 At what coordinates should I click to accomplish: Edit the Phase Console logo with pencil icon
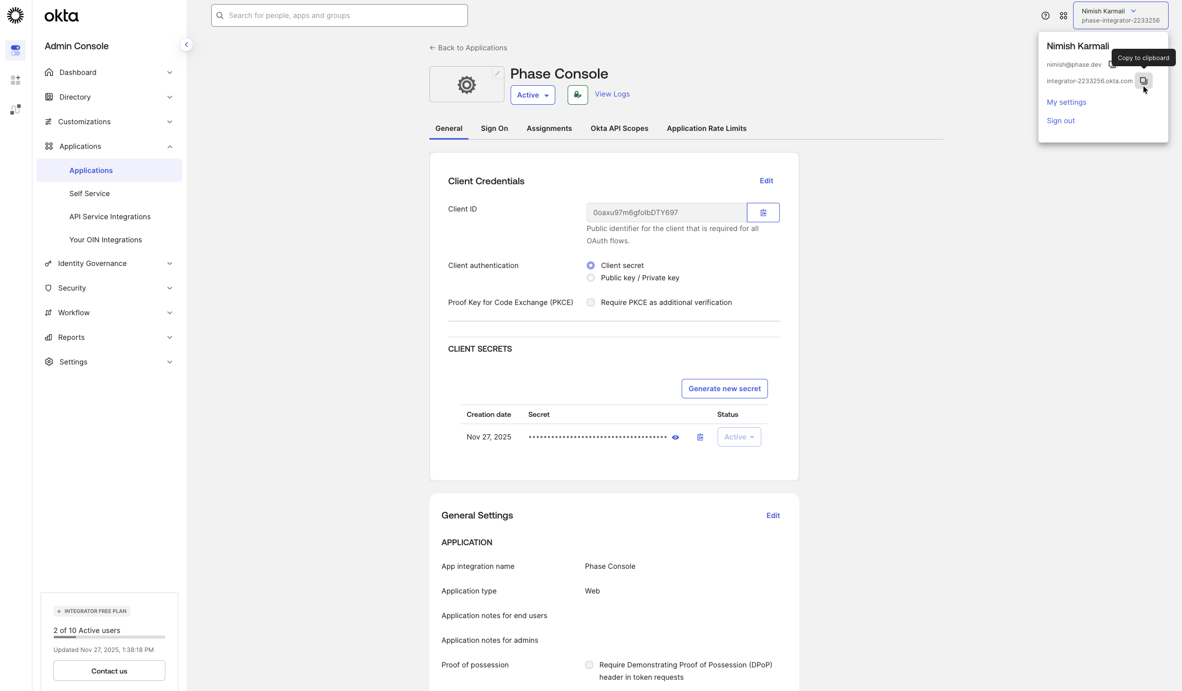(x=497, y=73)
